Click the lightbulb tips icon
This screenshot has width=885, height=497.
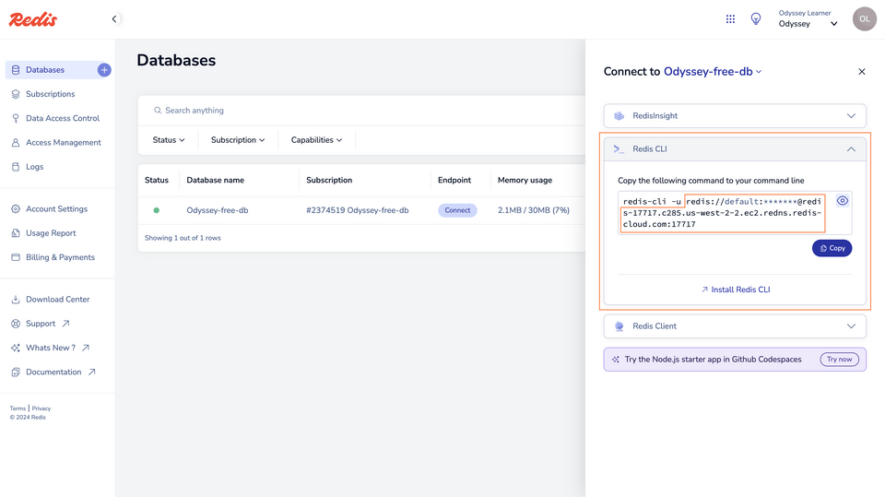(756, 19)
